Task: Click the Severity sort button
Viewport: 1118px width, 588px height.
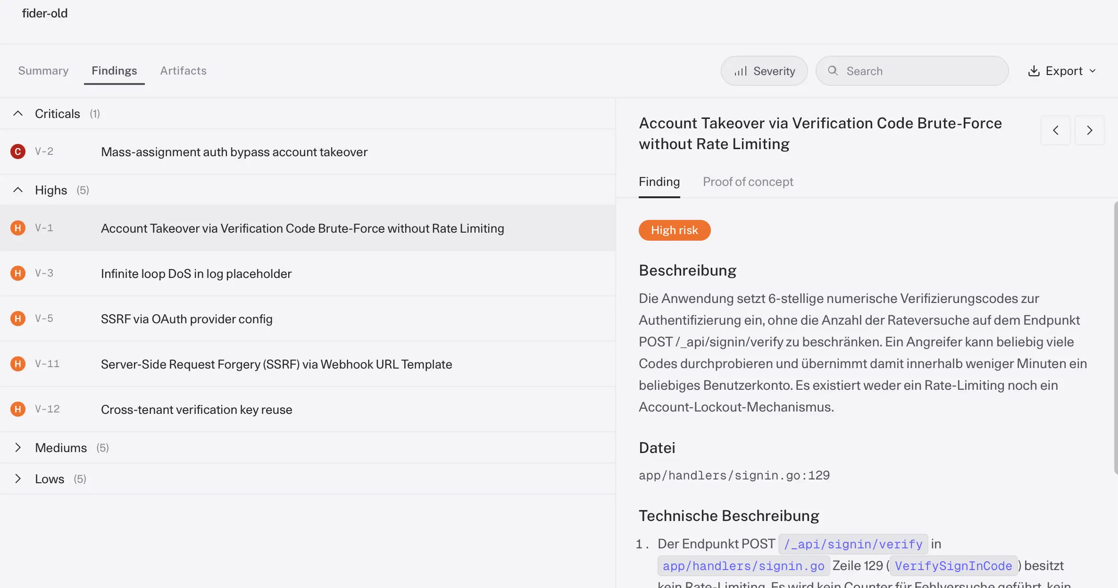Action: click(x=764, y=71)
